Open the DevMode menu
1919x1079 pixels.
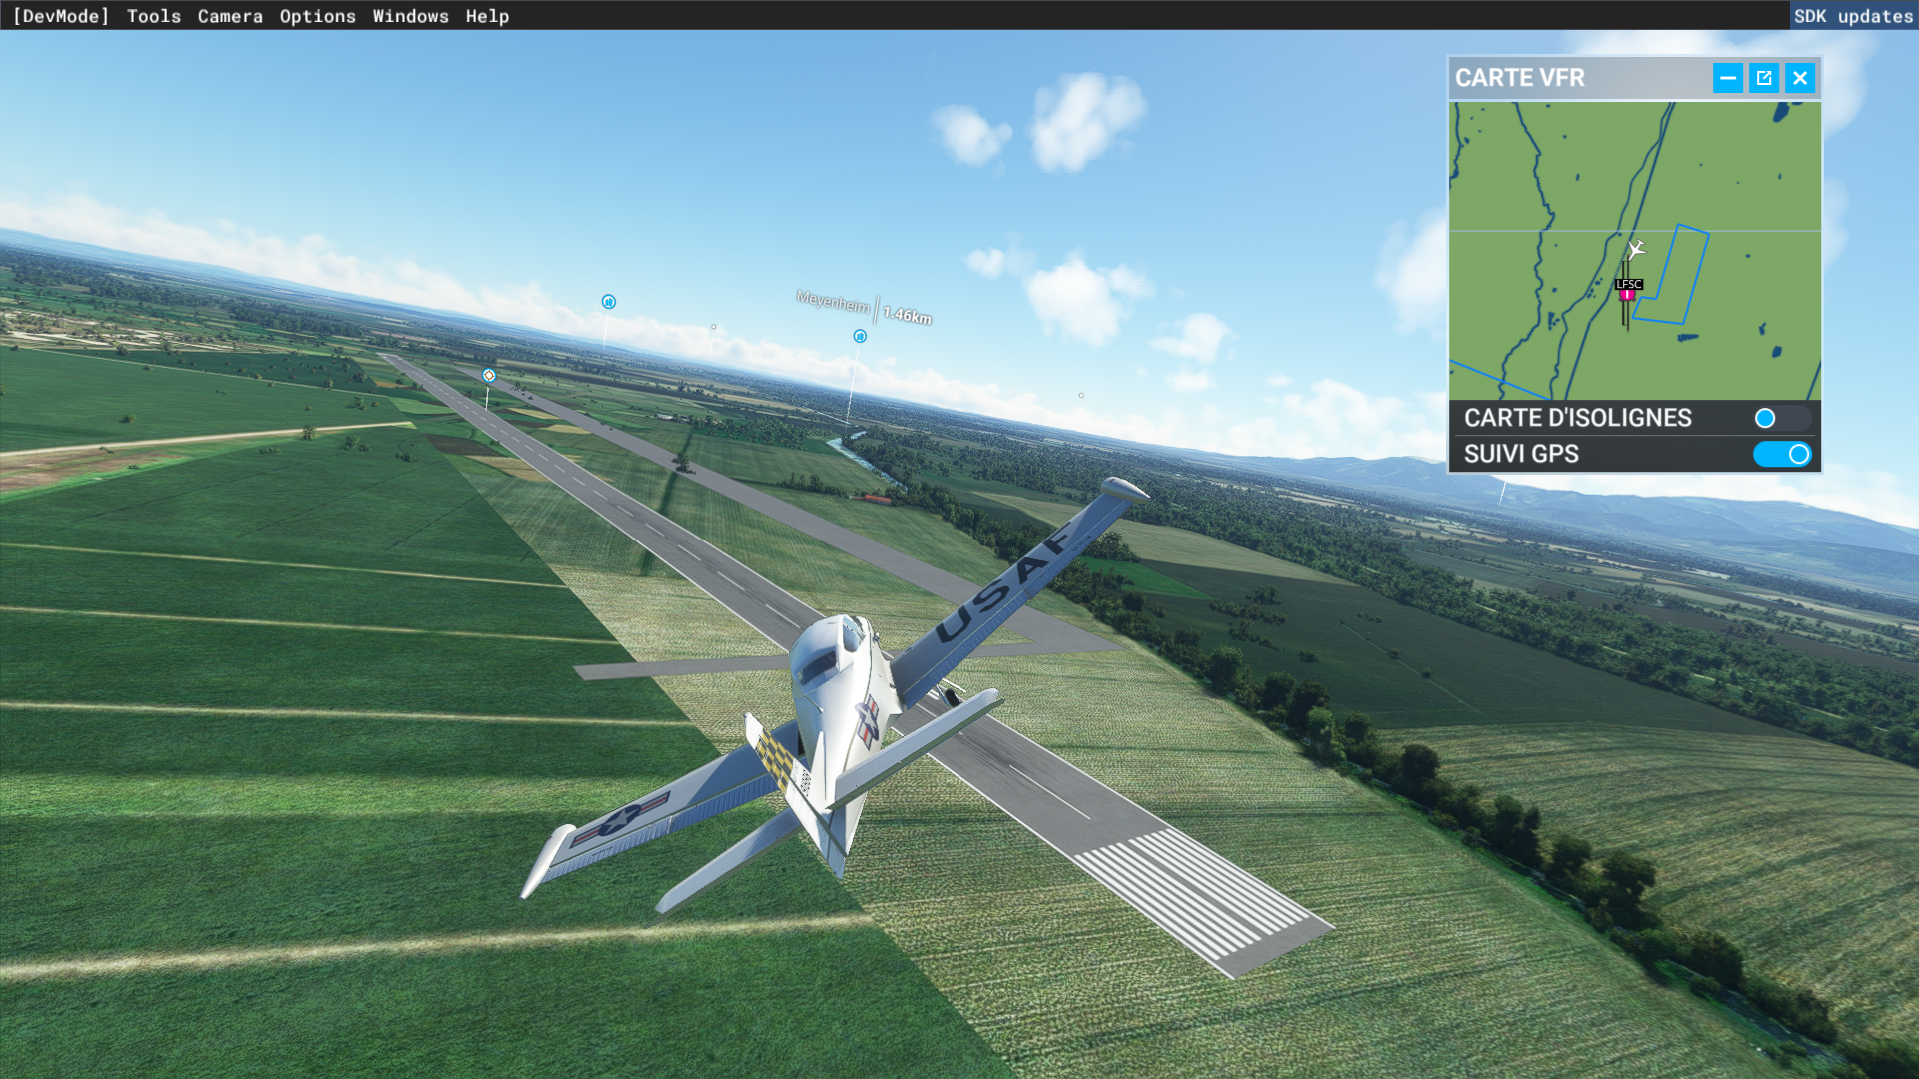[61, 16]
